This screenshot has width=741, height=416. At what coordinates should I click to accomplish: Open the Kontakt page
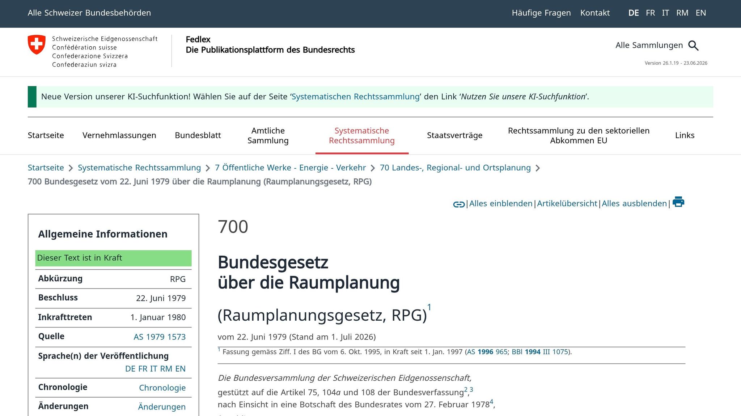pyautogui.click(x=595, y=13)
